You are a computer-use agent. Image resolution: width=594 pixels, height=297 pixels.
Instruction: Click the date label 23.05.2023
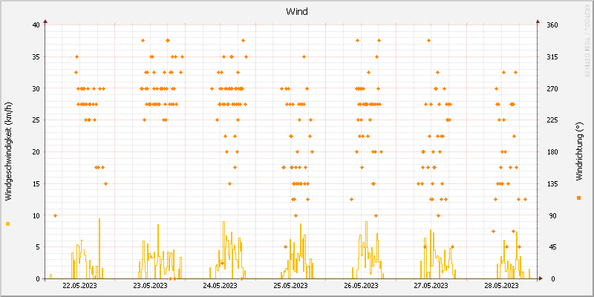151,285
